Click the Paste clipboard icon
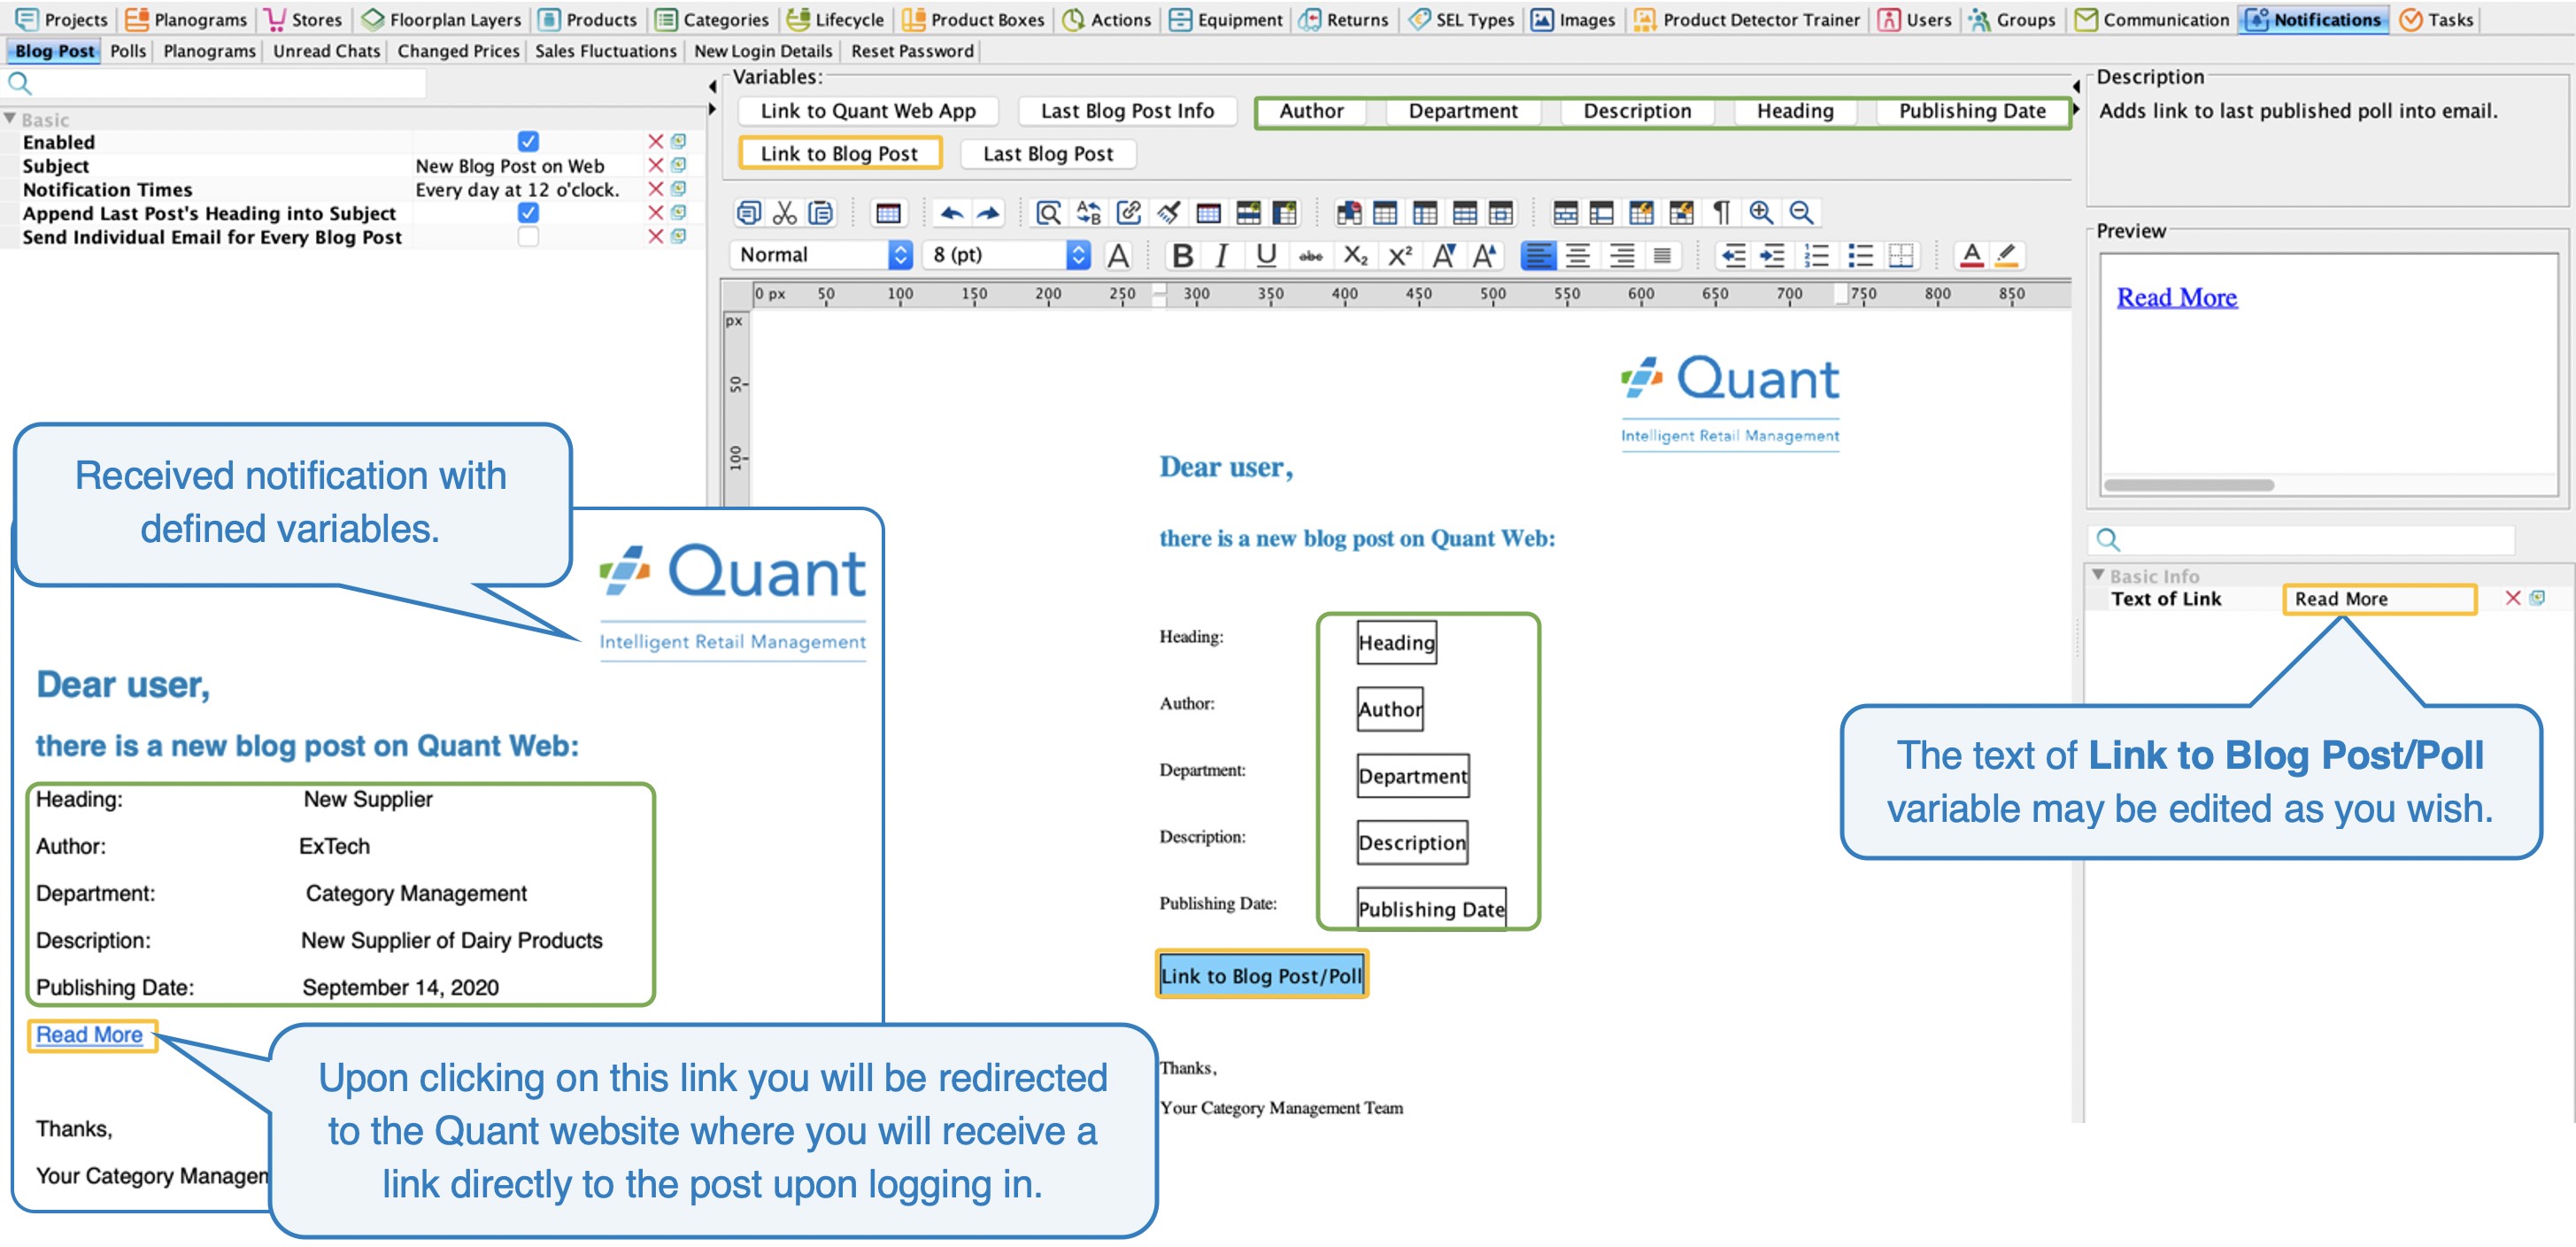 (821, 213)
